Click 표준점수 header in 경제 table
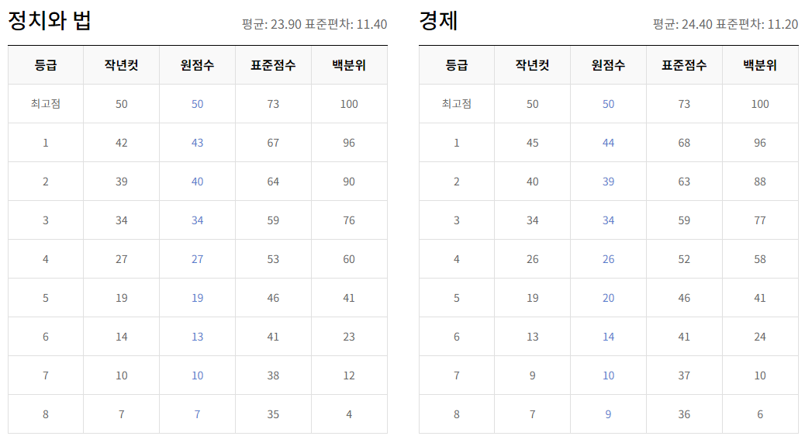Screen dimensions: 805x443 (x=684, y=65)
